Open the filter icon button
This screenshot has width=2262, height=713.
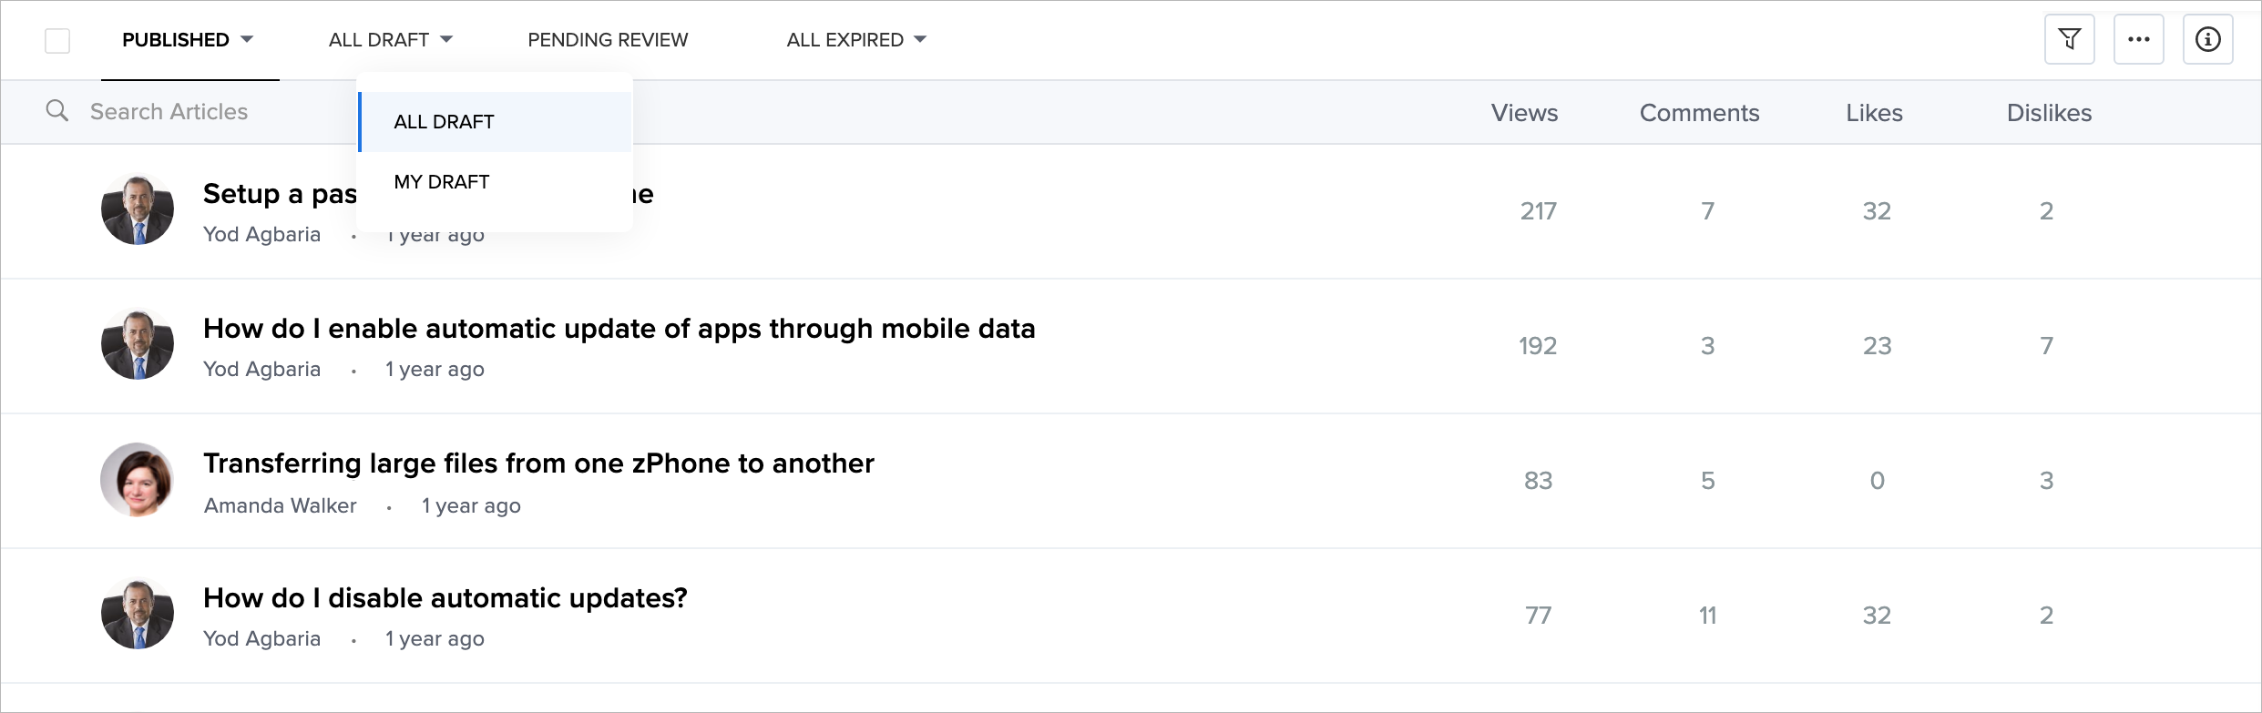2069,39
